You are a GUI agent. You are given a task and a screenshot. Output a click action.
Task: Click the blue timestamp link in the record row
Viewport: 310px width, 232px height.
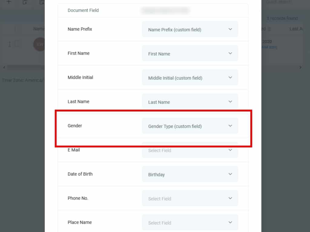(269, 47)
